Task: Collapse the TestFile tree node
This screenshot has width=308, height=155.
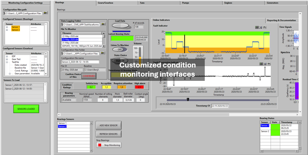Action: click(x=7, y=62)
